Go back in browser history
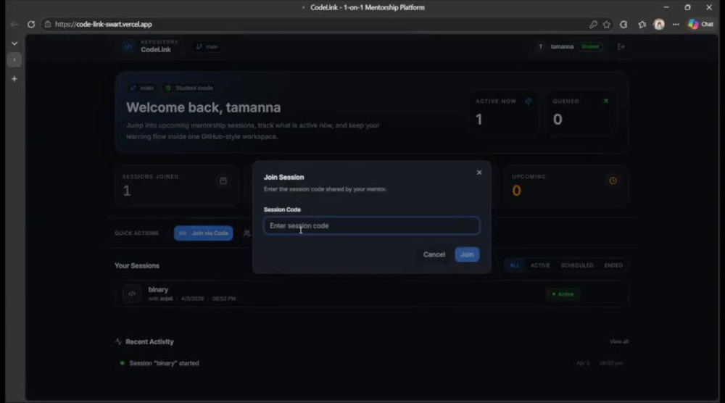This screenshot has width=725, height=403. click(14, 24)
